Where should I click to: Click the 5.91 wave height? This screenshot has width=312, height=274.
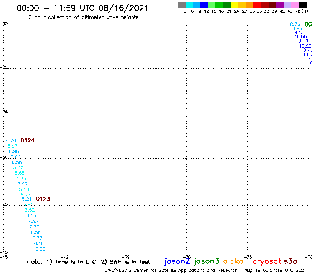(28, 204)
